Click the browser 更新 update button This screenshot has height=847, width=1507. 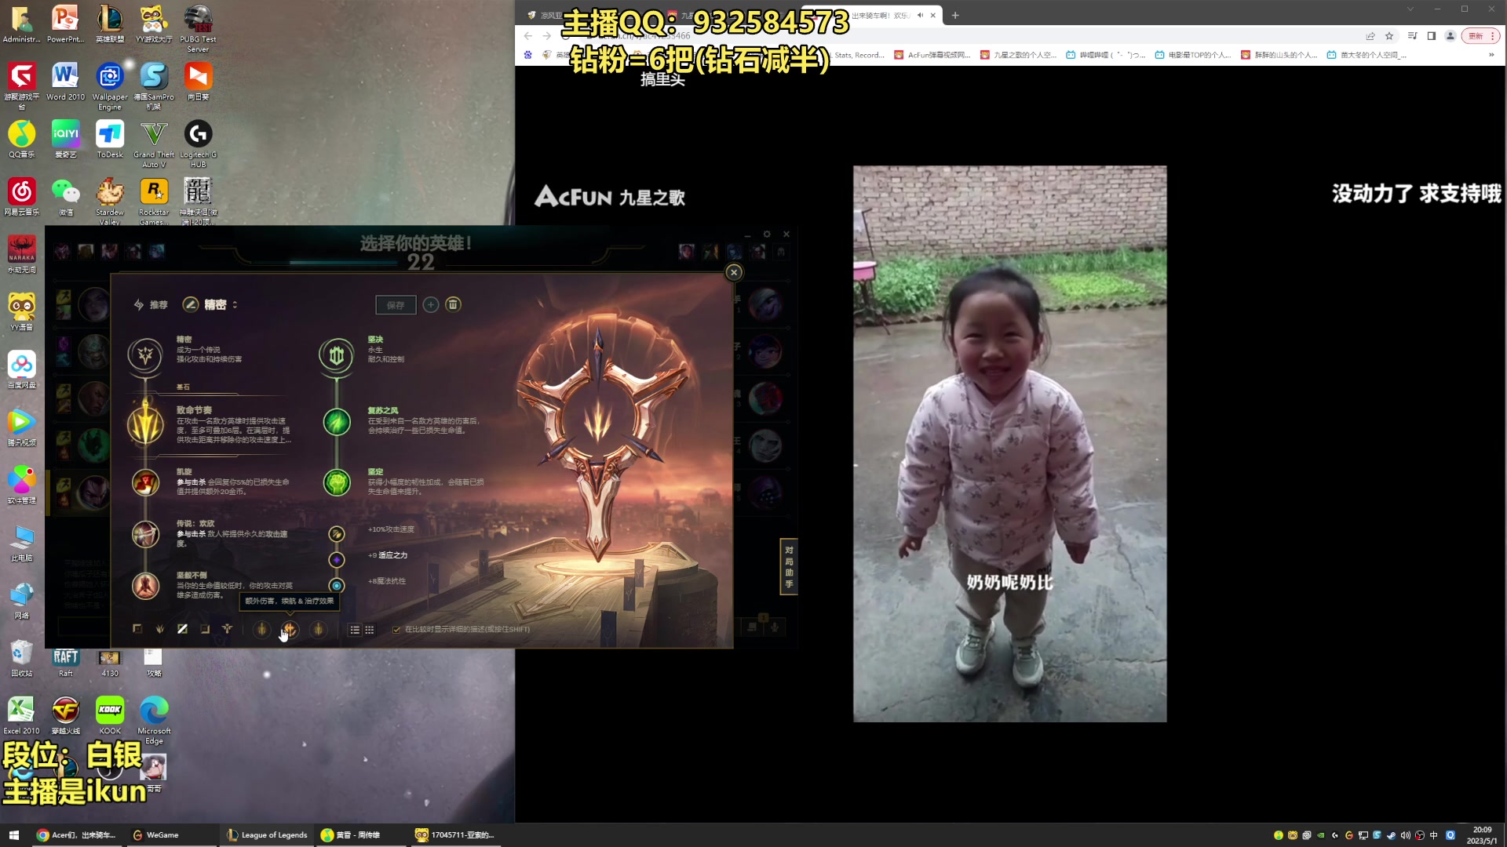[1480, 36]
